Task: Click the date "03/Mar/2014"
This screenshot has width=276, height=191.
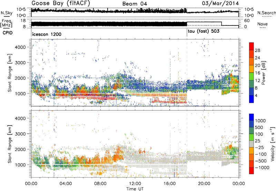Action: point(220,3)
